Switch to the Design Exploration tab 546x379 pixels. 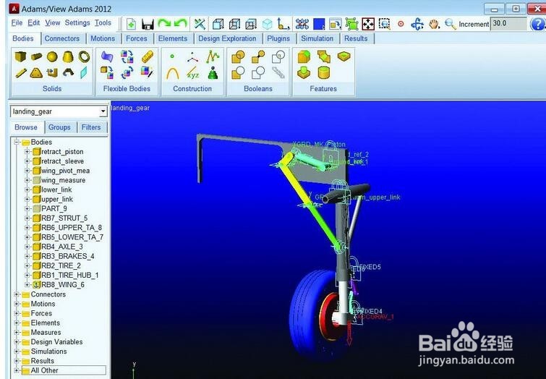(x=227, y=38)
